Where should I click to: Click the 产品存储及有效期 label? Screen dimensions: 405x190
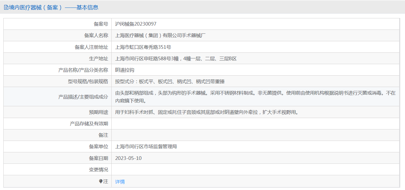[89, 124]
